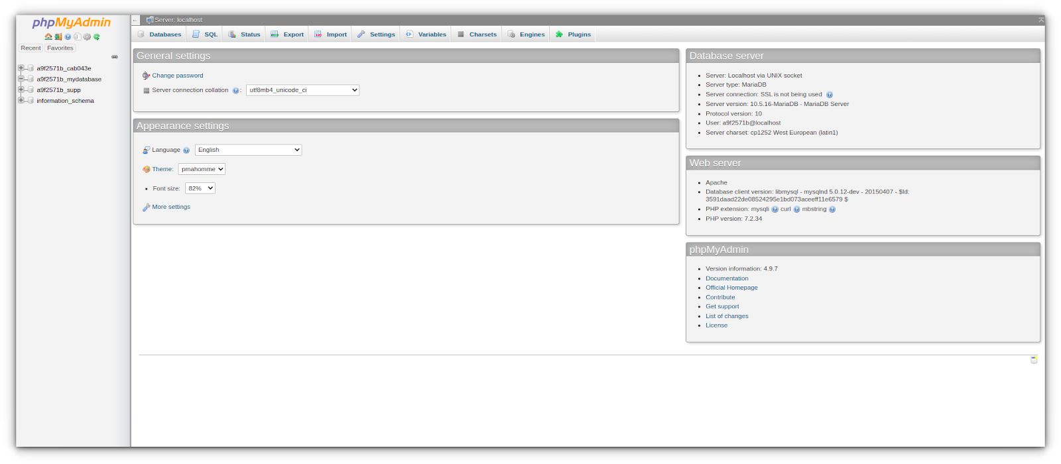Click help icon after mysqli extension
Viewport: 1061px width, 464px height.
point(775,209)
